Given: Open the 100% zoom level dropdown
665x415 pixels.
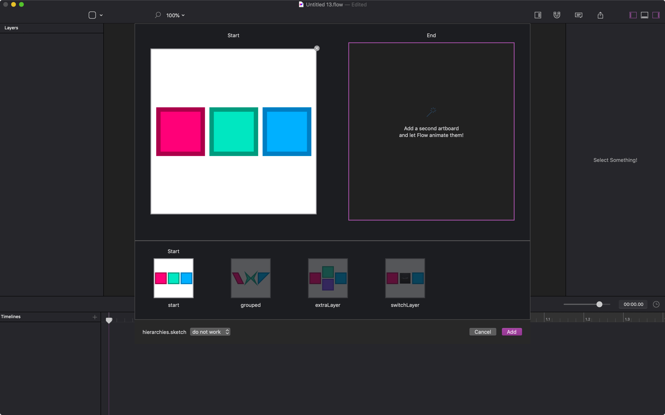Looking at the screenshot, I should pyautogui.click(x=175, y=15).
